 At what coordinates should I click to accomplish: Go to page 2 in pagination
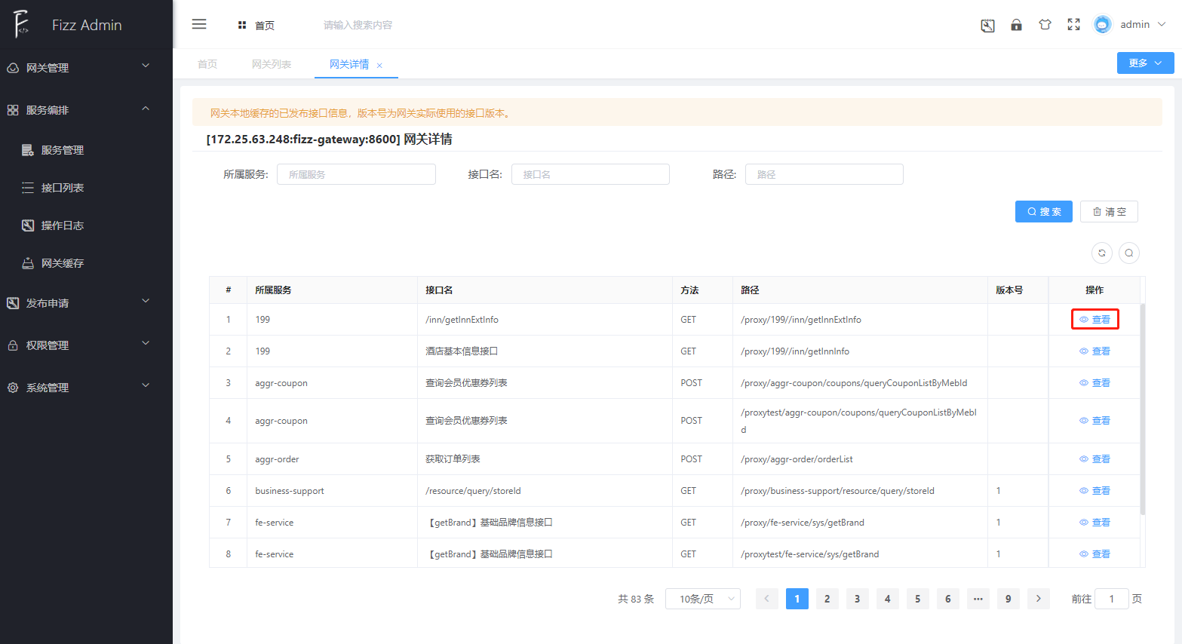[x=827, y=599]
